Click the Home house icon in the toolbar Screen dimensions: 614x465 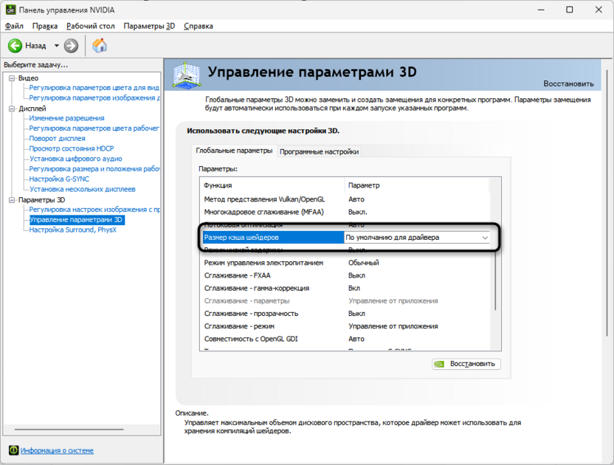pyautogui.click(x=100, y=46)
